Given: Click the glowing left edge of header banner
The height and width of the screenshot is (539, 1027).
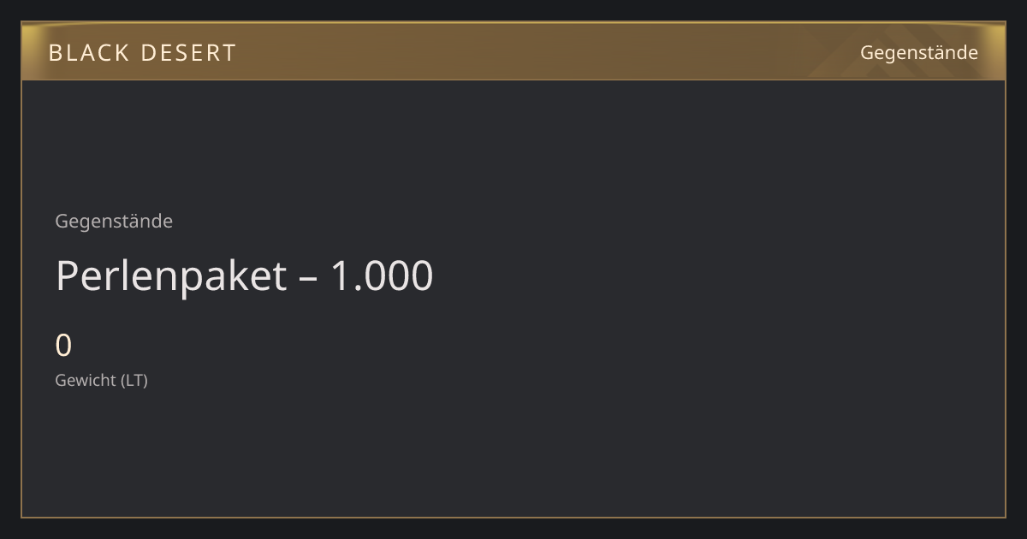Looking at the screenshot, I should point(29,51).
